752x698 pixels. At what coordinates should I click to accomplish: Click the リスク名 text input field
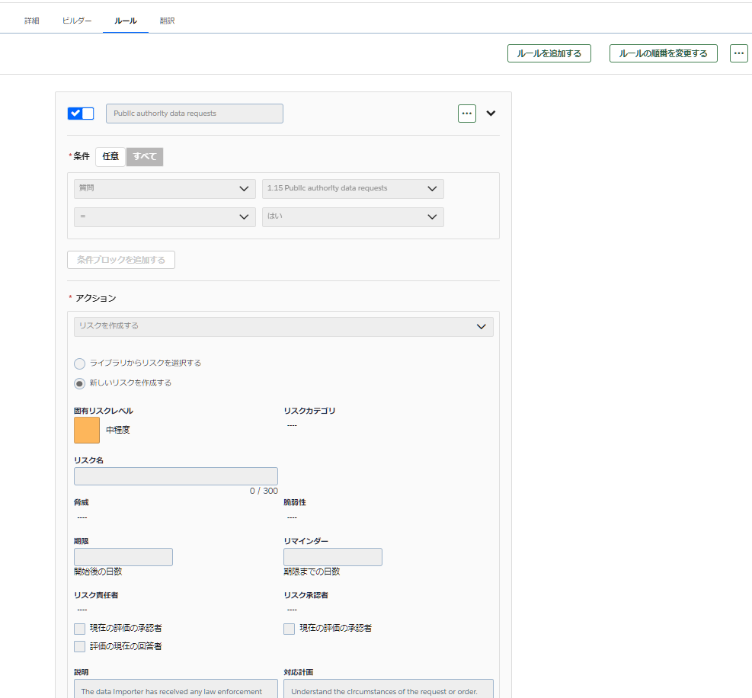[176, 476]
